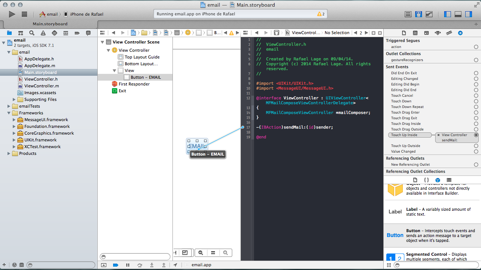
Task: Collapse the Frameworks group
Action: [x=9, y=113]
